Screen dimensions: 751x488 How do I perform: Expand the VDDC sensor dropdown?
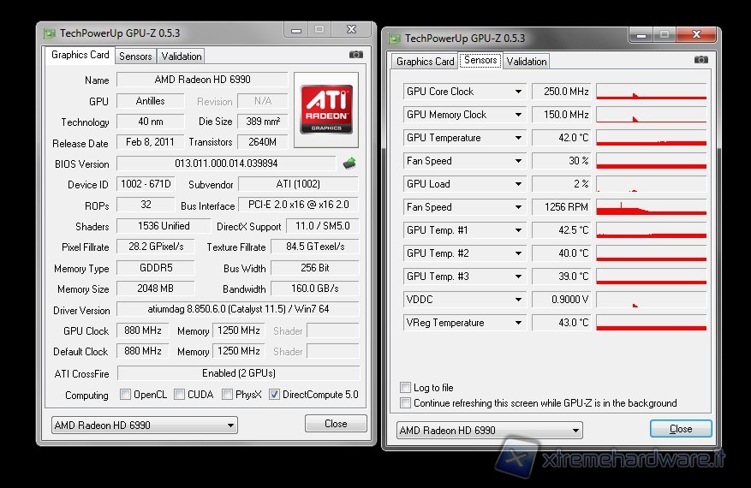pos(518,300)
